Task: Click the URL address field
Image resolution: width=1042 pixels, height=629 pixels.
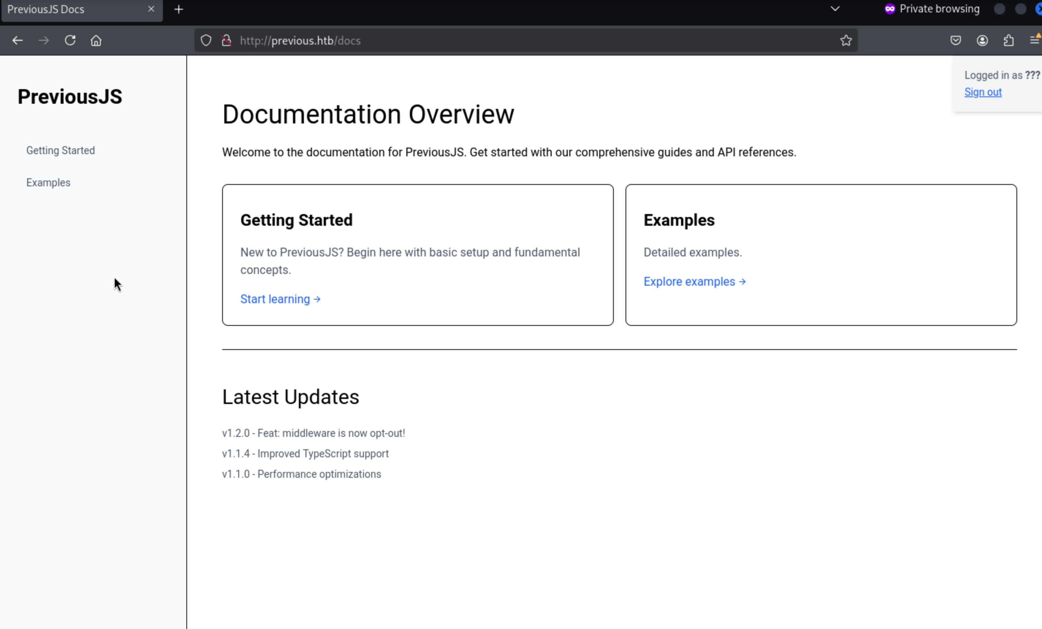Action: 507,41
